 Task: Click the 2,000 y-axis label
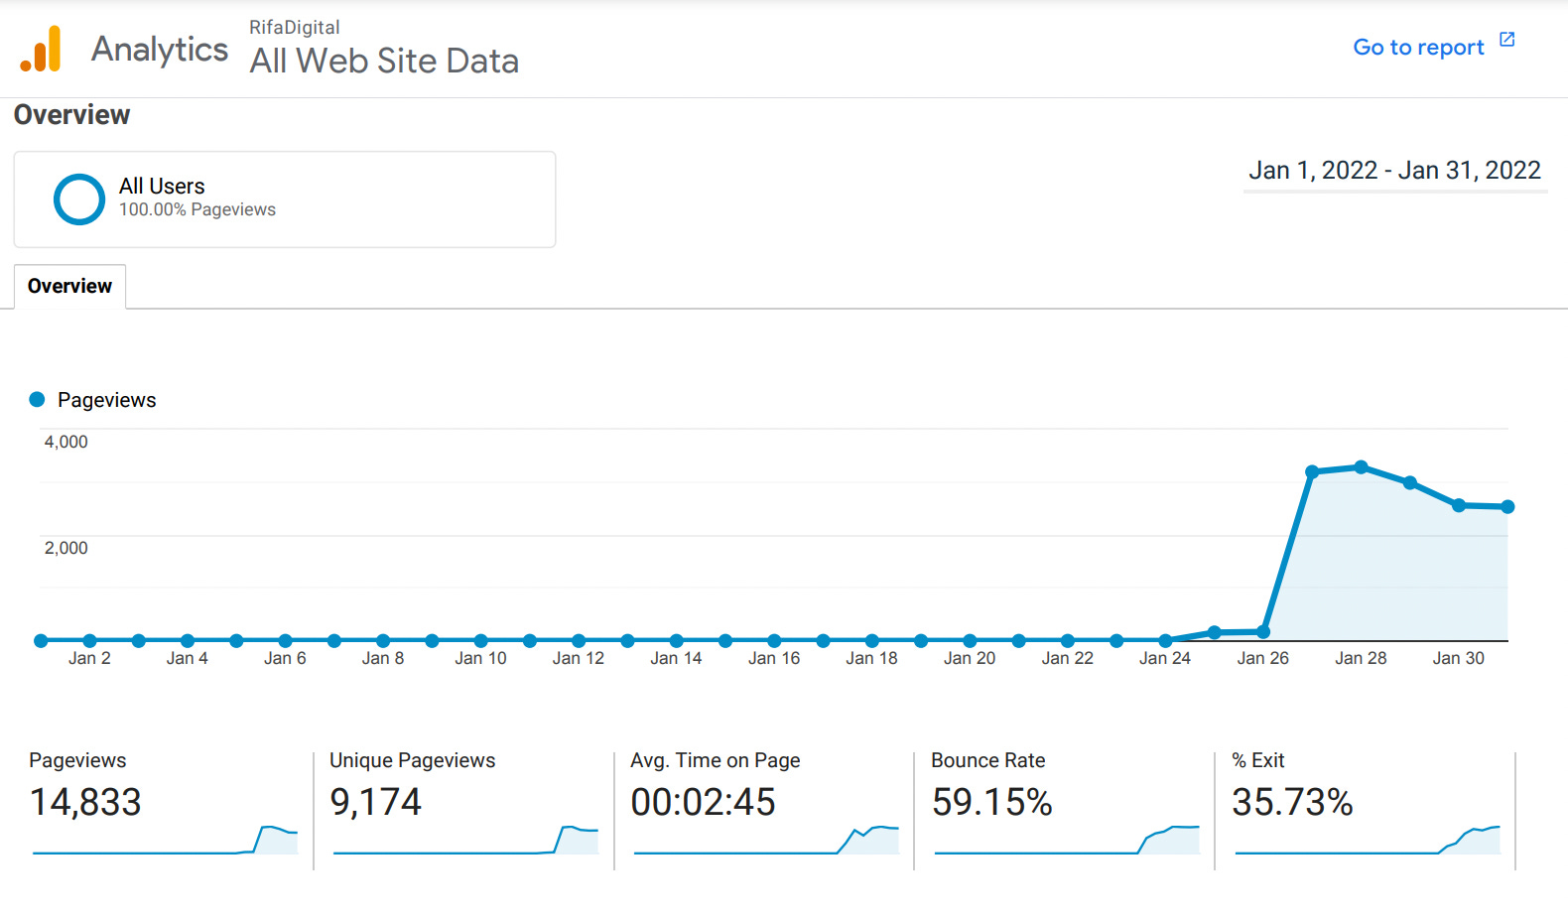(65, 548)
